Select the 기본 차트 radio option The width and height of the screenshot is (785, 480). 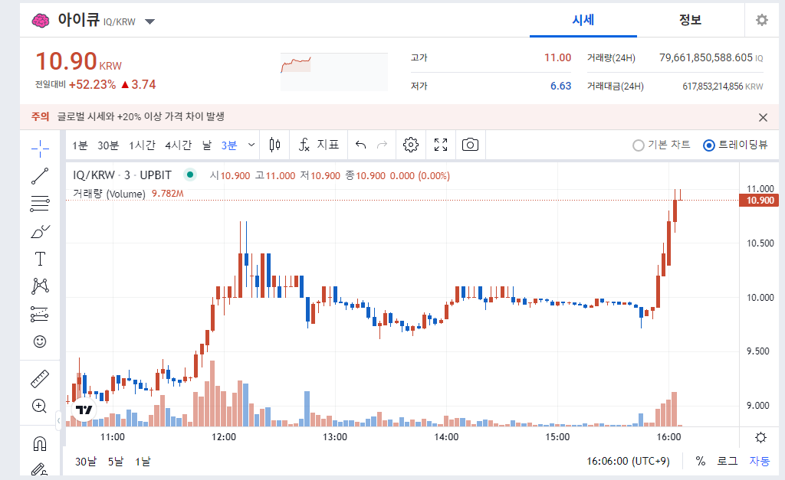pyautogui.click(x=661, y=145)
